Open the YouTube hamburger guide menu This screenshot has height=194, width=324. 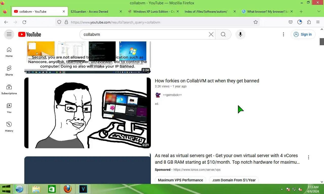point(9,34)
